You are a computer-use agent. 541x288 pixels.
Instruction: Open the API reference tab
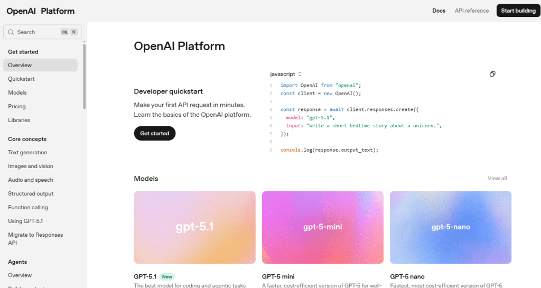(472, 11)
